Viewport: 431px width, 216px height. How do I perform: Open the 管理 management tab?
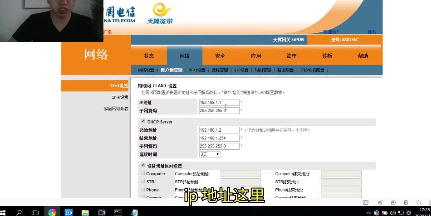(x=291, y=56)
